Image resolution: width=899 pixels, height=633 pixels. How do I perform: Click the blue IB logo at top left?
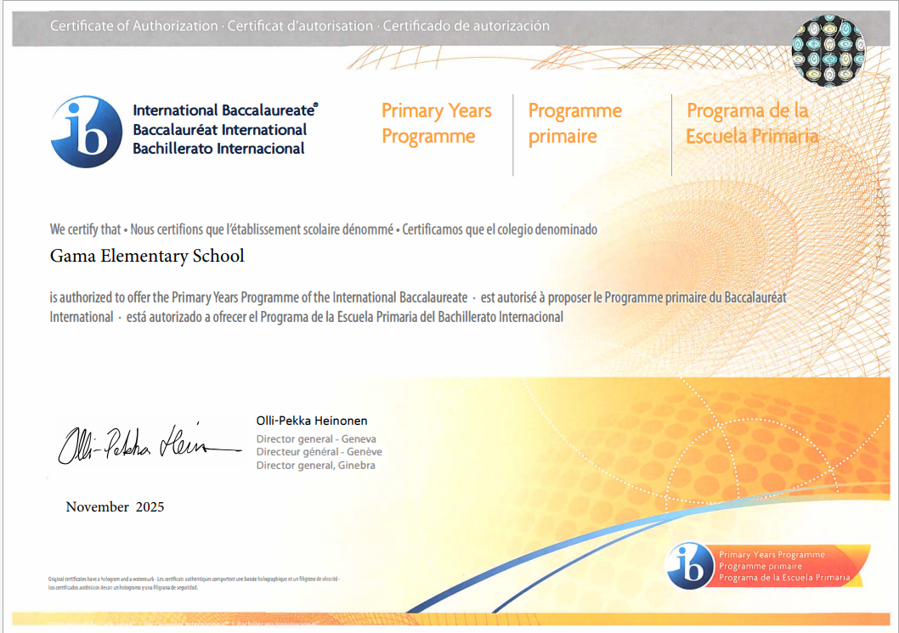(x=87, y=132)
